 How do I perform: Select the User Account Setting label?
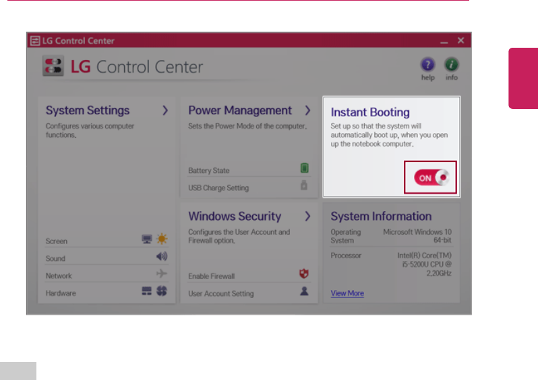pos(221,294)
